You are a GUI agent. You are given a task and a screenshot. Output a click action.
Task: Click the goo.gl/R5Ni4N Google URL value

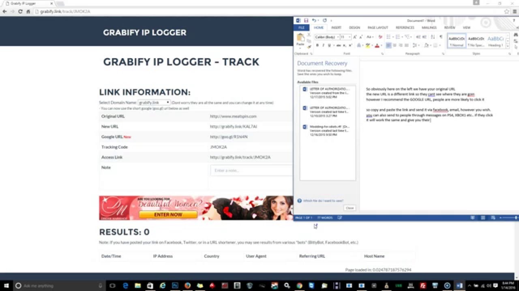(229, 137)
